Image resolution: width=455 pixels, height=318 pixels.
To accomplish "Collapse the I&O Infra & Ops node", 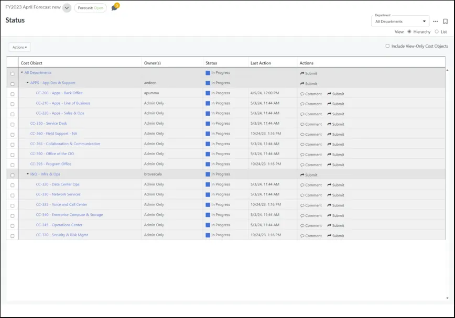I will (x=28, y=174).
